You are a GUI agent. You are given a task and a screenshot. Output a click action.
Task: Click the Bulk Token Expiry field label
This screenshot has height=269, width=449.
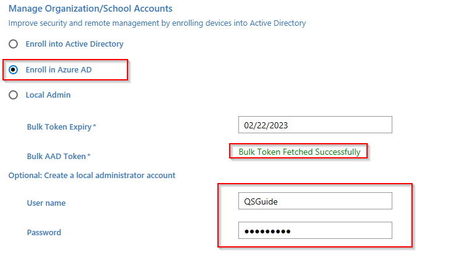pos(59,127)
